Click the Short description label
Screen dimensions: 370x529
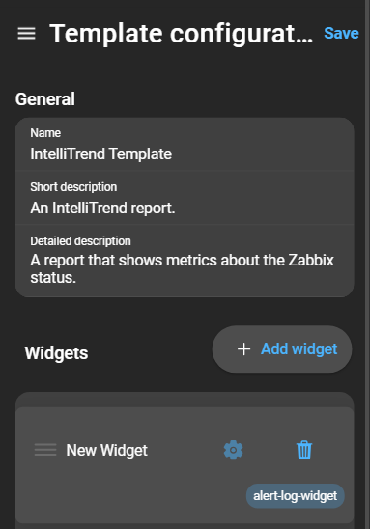click(x=73, y=187)
